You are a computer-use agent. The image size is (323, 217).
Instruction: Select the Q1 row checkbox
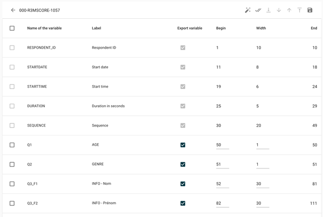(x=12, y=145)
